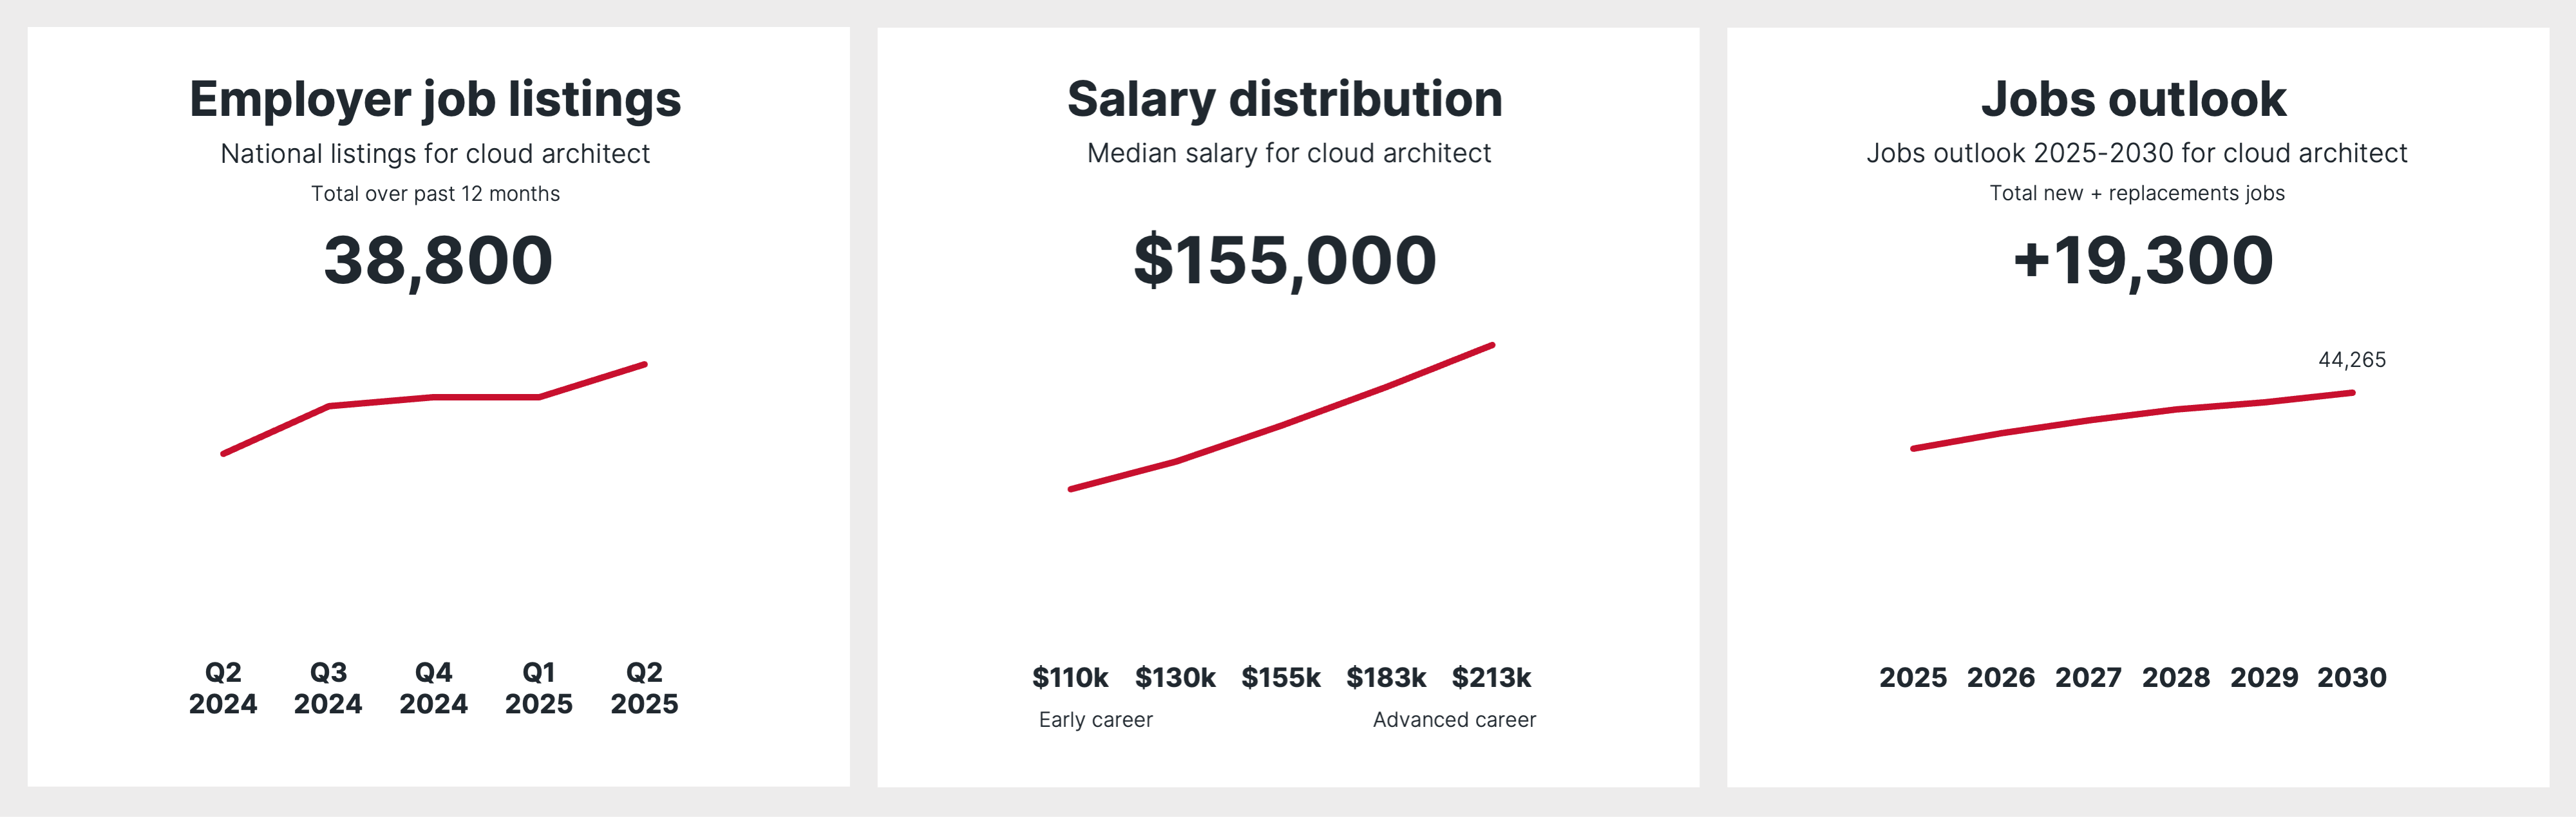This screenshot has width=2576, height=817.
Task: Click the Salary distribution heading
Action: (1285, 99)
